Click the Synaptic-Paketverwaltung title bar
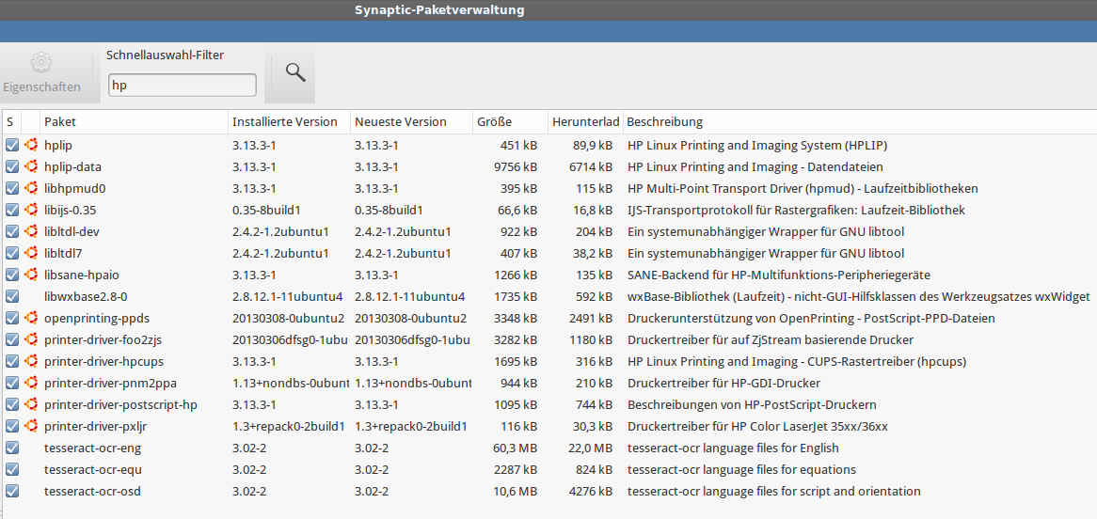The image size is (1097, 519). coord(548,9)
